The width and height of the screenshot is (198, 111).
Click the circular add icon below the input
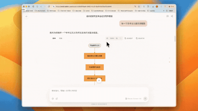coord(53,99)
